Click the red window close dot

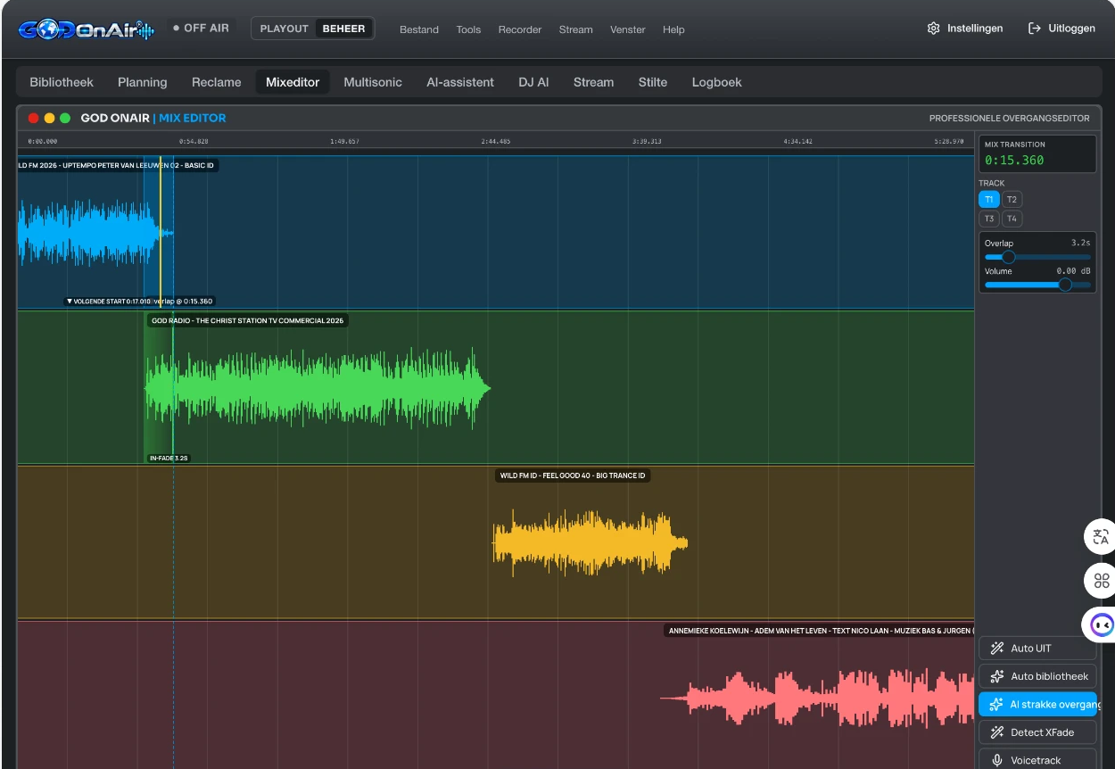[34, 118]
